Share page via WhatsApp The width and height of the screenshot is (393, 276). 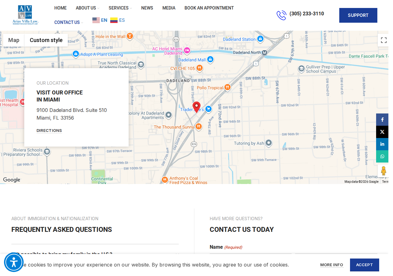pos(382,156)
